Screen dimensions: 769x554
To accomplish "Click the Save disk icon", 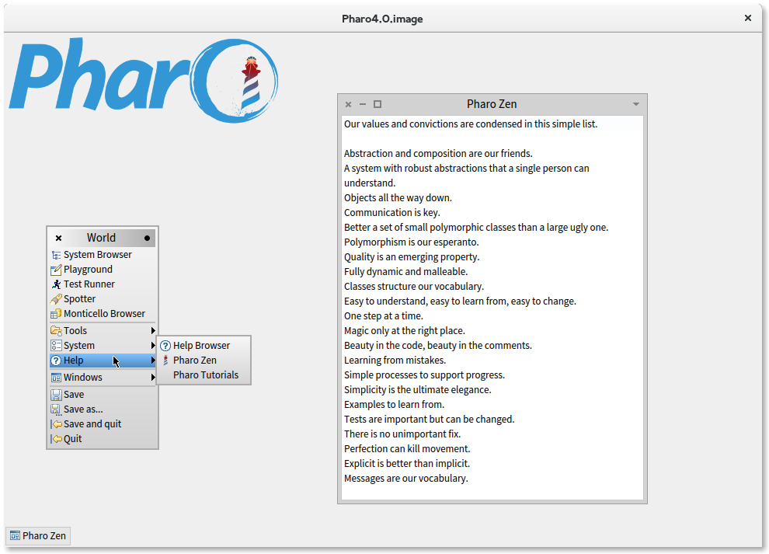I will 56,395.
